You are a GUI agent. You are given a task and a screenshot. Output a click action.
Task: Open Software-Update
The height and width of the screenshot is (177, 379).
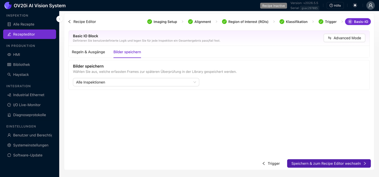click(30, 156)
